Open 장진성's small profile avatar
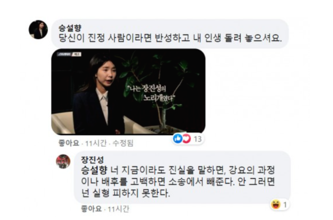 (x=63, y=162)
